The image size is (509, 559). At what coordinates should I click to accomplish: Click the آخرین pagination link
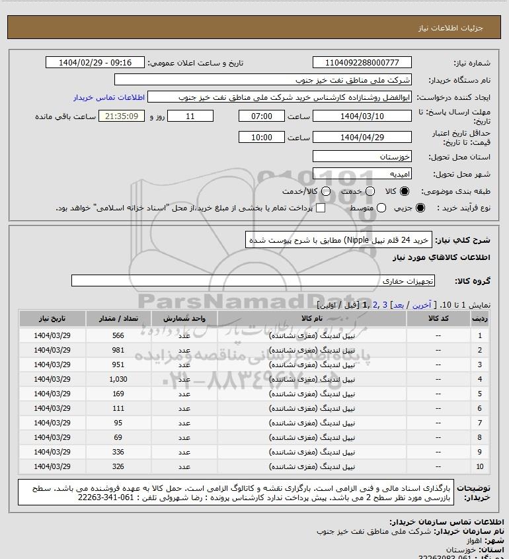422,305
